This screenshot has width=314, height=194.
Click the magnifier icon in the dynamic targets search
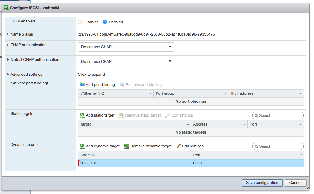tap(256, 147)
